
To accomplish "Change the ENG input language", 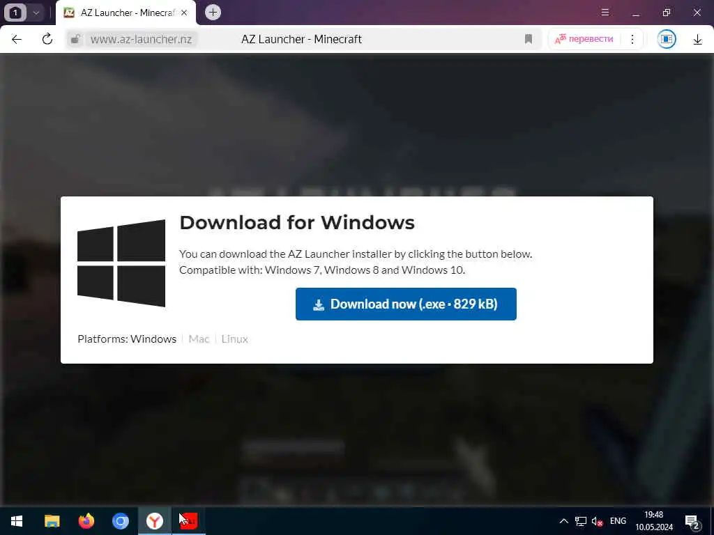I will point(618,521).
